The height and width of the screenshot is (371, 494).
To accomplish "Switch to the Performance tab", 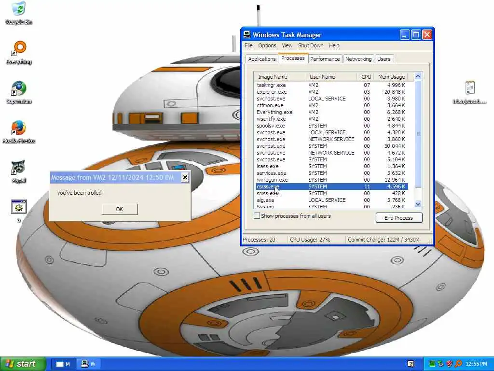I will (325, 59).
